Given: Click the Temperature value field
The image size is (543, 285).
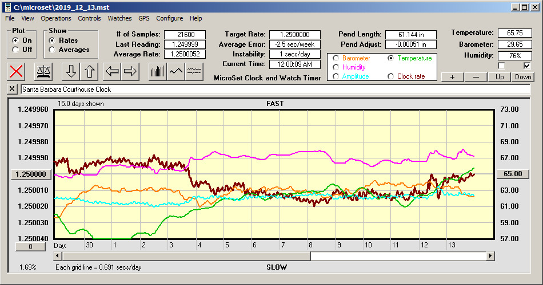Looking at the screenshot, I should point(514,33).
